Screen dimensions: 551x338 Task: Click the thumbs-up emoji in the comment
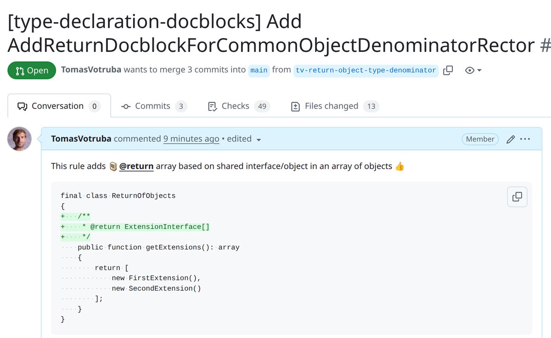pyautogui.click(x=399, y=166)
